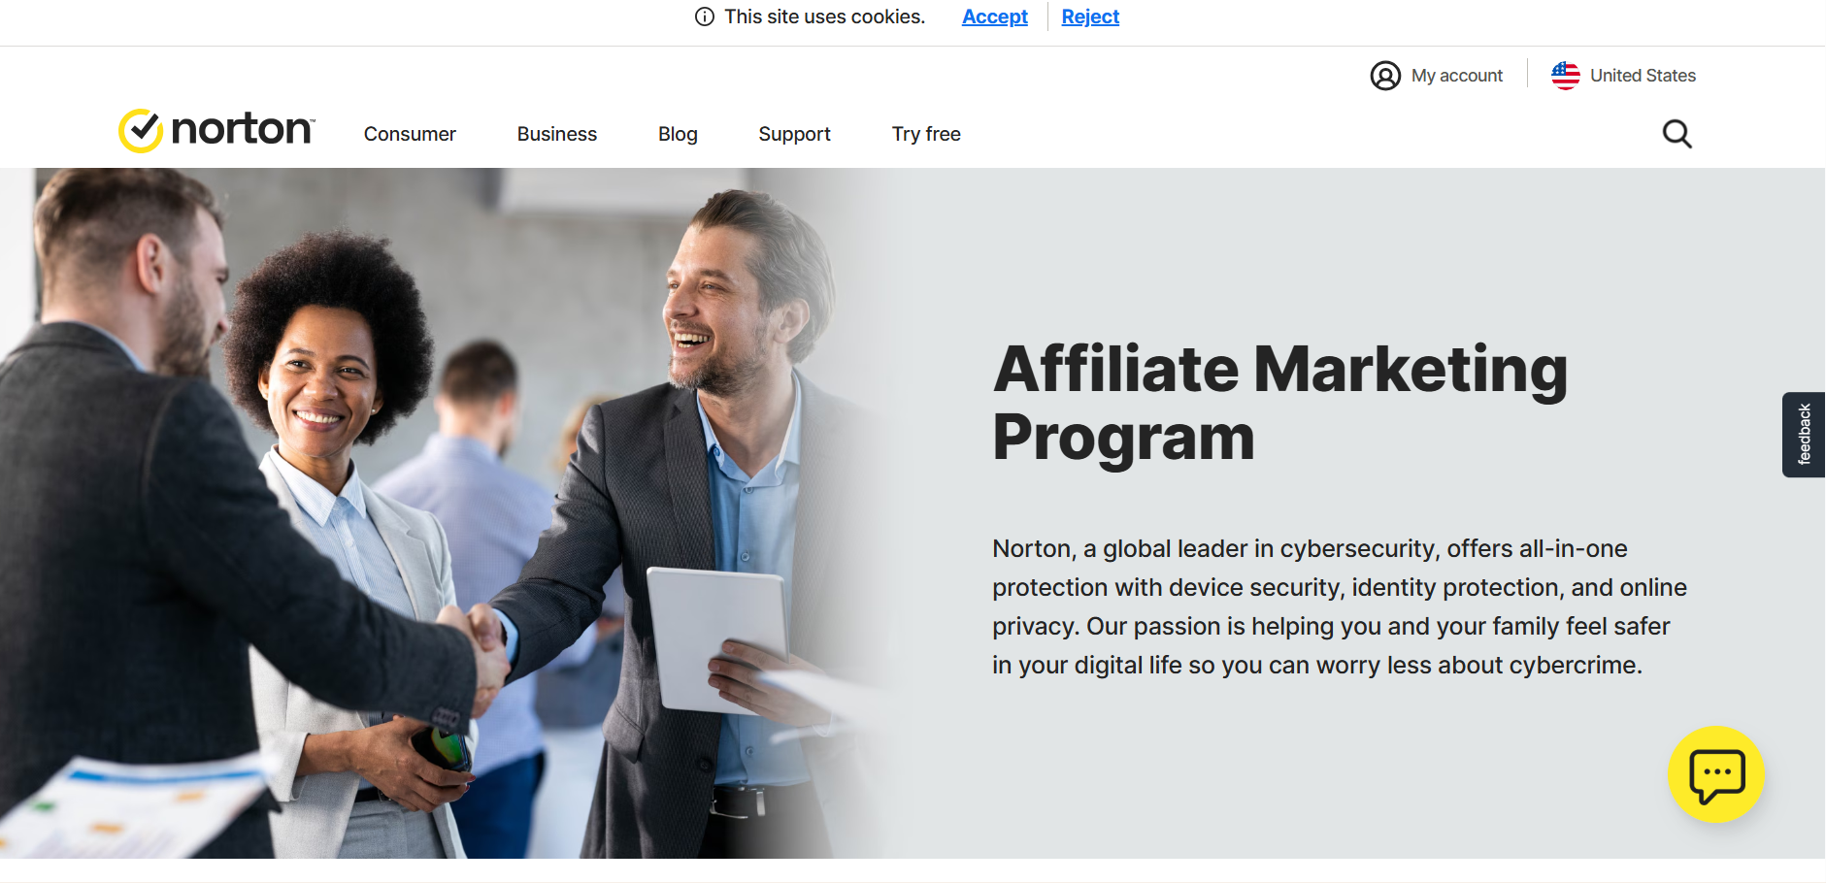Click the search magnifier icon
The width and height of the screenshot is (1826, 883).
click(1677, 134)
